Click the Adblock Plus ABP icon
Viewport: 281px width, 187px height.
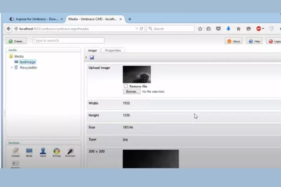point(259,29)
